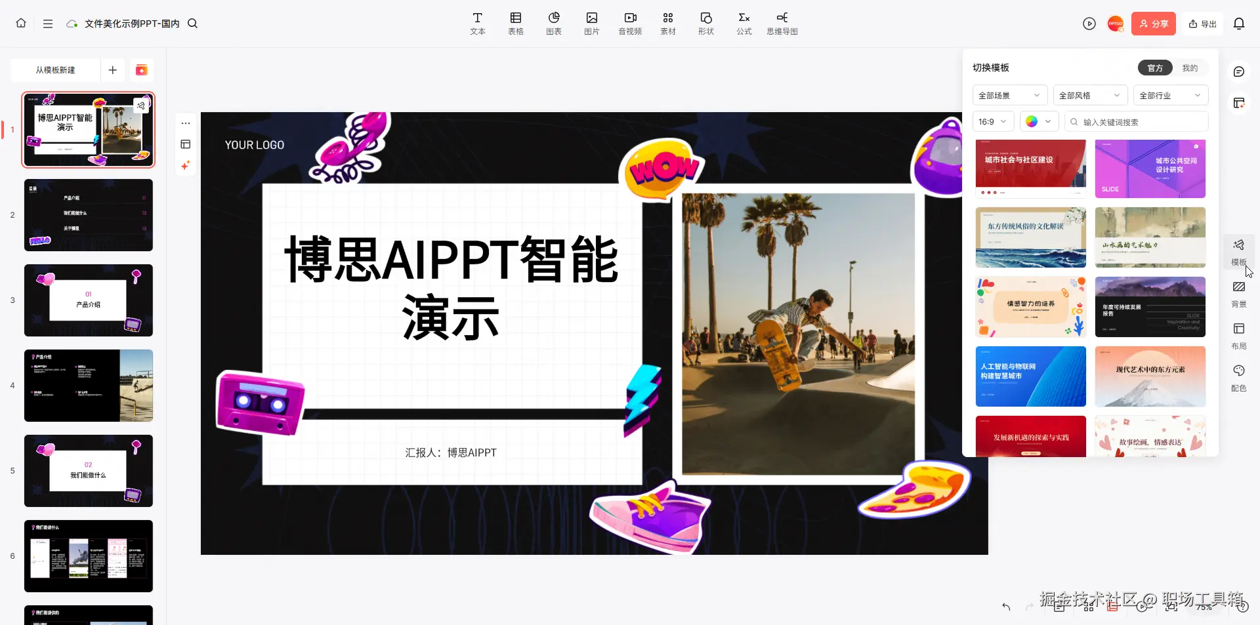Insert a table using 表格
The image size is (1260, 625).
pyautogui.click(x=516, y=24)
